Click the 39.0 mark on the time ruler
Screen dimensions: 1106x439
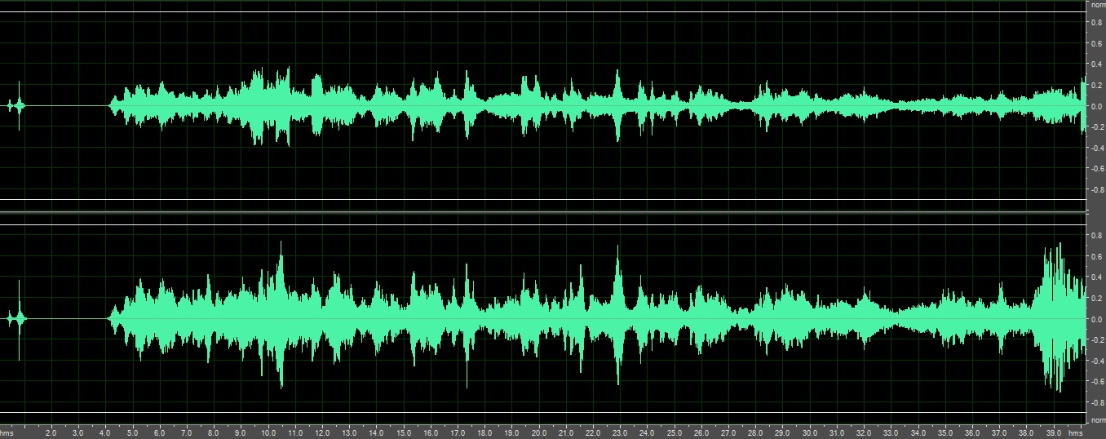pos(1054,433)
